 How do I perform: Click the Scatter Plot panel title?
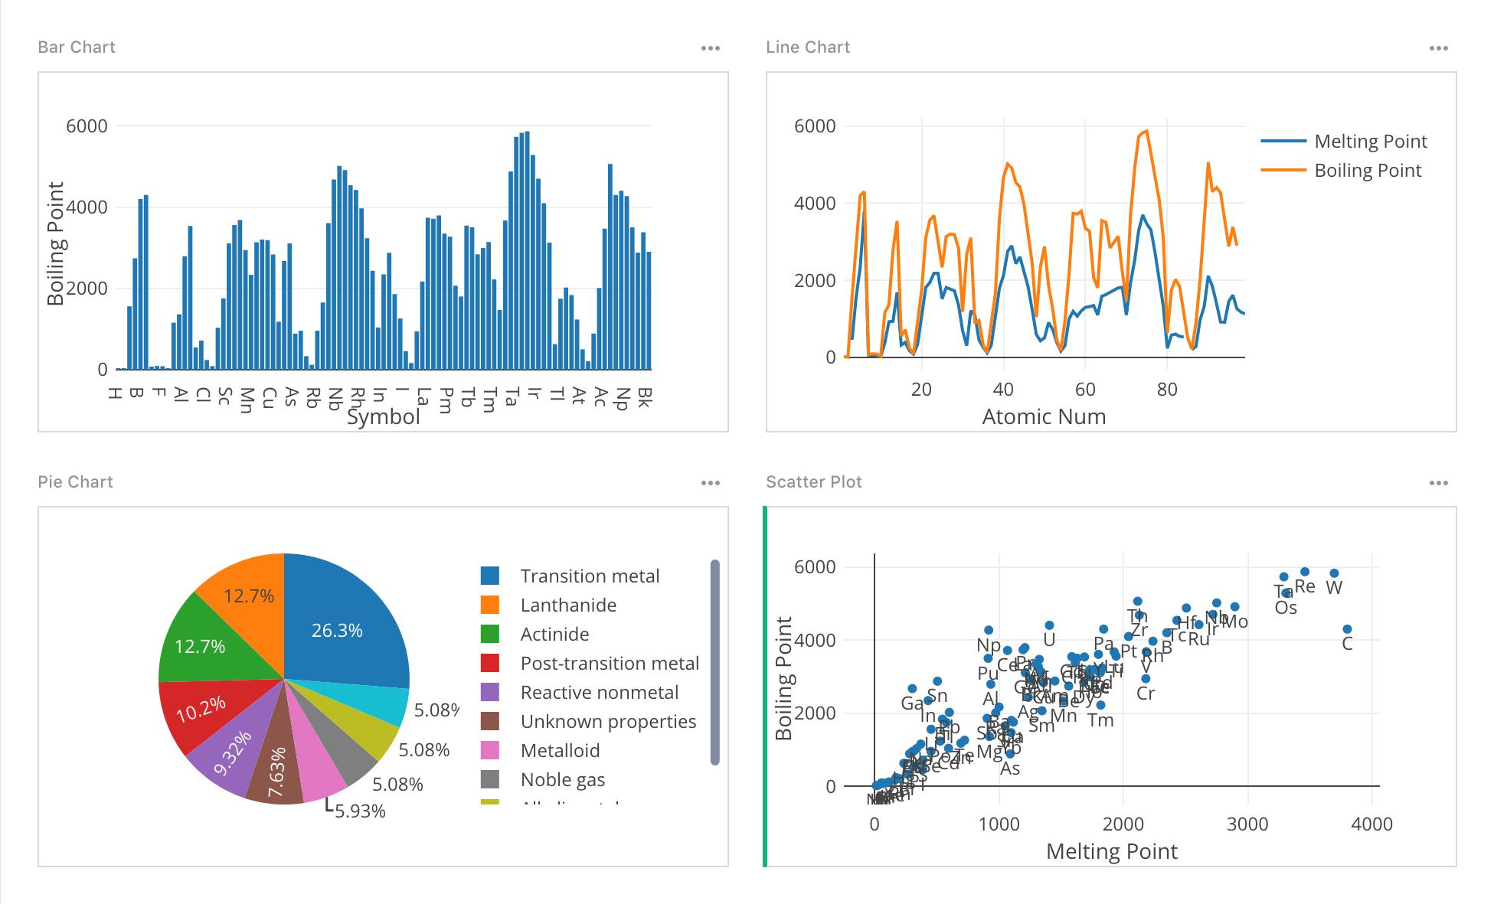coord(814,482)
